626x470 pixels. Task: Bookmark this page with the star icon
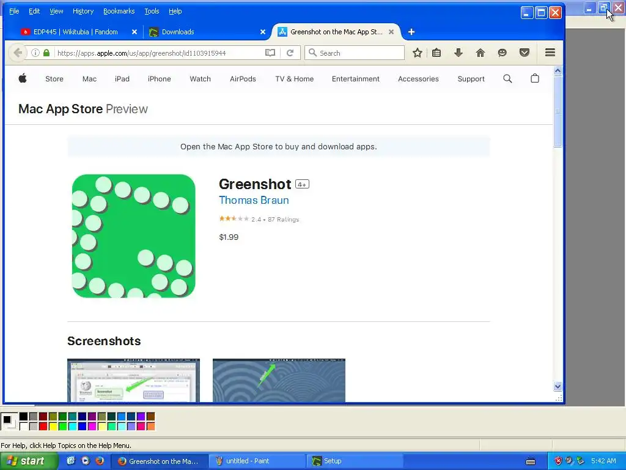pyautogui.click(x=417, y=53)
